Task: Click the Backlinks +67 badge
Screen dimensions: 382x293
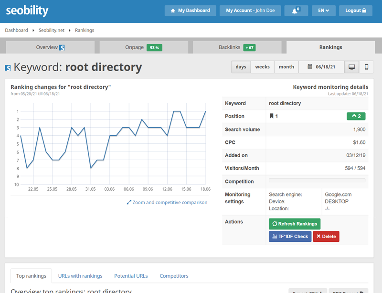Action: (249, 48)
